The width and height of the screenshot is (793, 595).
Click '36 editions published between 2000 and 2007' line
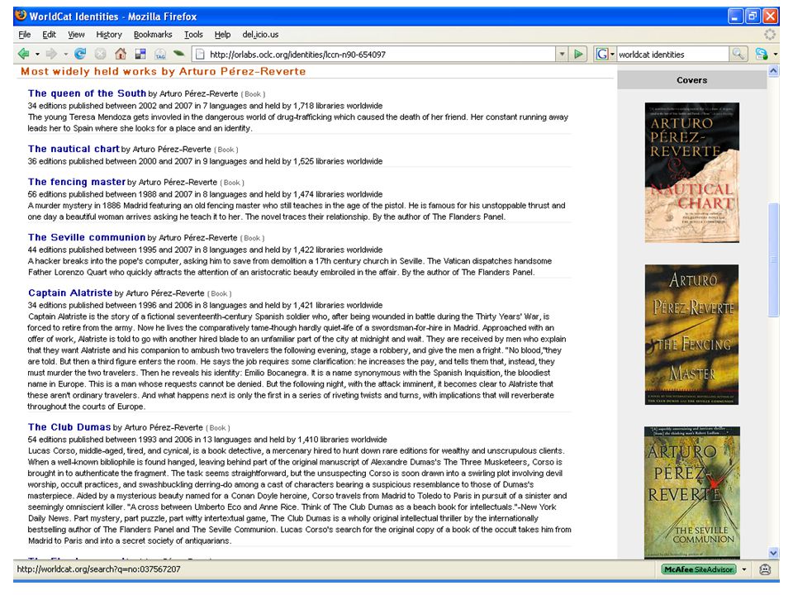point(205,161)
